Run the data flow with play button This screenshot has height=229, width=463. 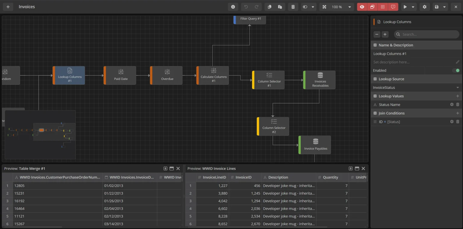405,7
